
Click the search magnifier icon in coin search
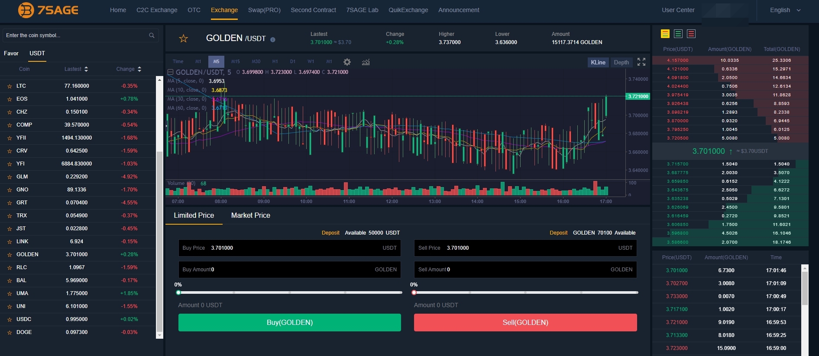pyautogui.click(x=152, y=35)
